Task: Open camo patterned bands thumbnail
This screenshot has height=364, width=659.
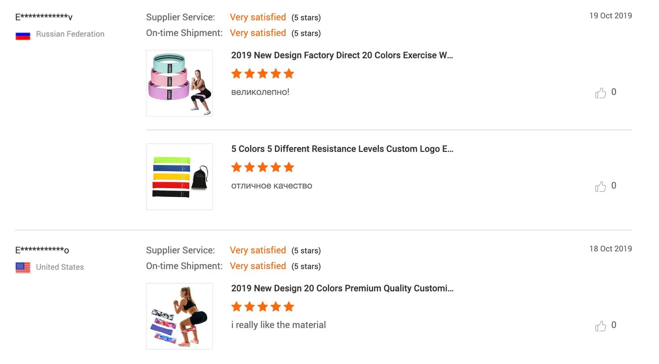Action: click(x=179, y=316)
